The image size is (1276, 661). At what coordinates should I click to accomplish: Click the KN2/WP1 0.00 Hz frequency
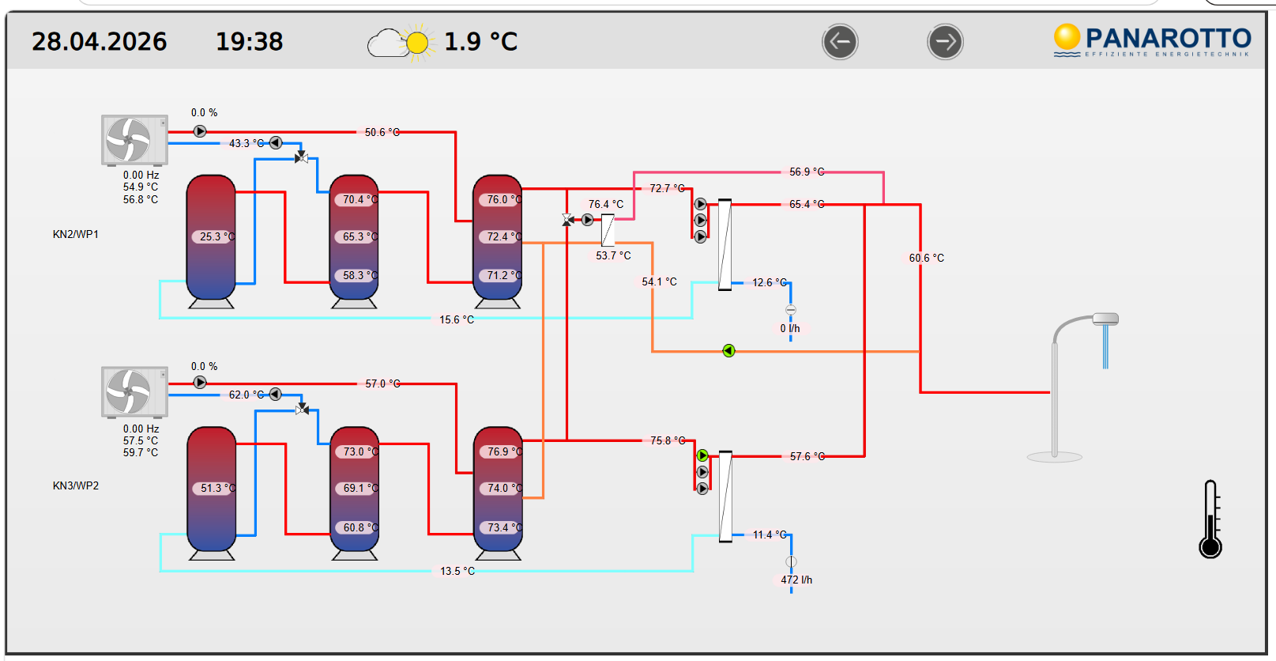[x=141, y=175]
